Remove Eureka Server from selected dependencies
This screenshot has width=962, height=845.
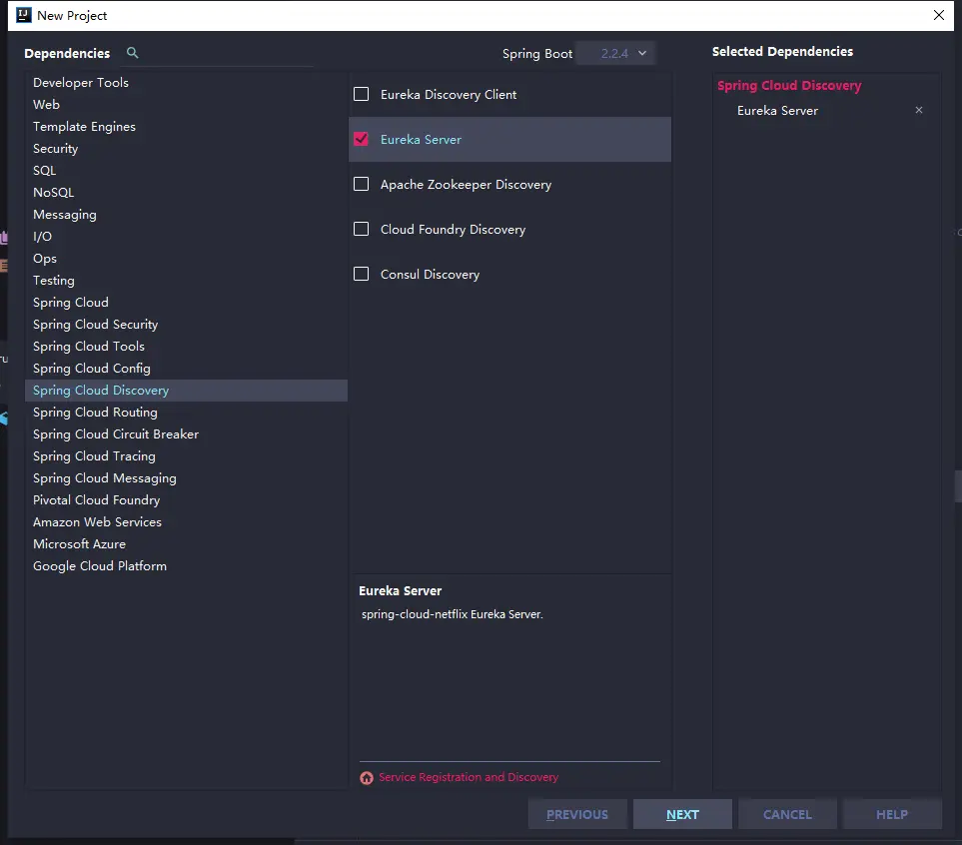click(918, 110)
